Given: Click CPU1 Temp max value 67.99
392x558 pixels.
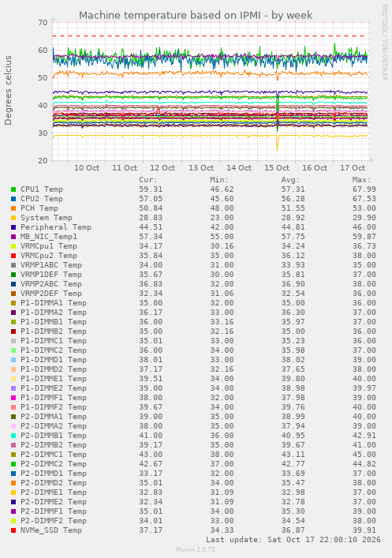Looking at the screenshot, I should click(x=364, y=189).
